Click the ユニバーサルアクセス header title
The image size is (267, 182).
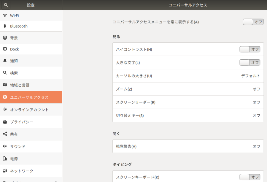tap(188, 5)
